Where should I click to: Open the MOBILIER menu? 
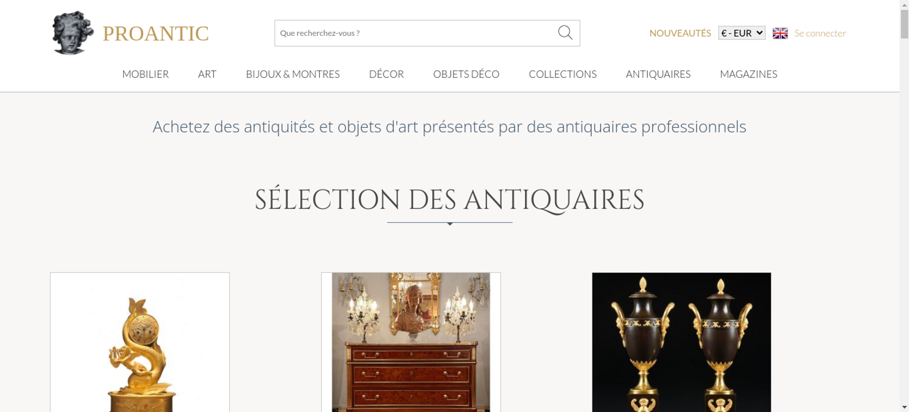click(145, 74)
